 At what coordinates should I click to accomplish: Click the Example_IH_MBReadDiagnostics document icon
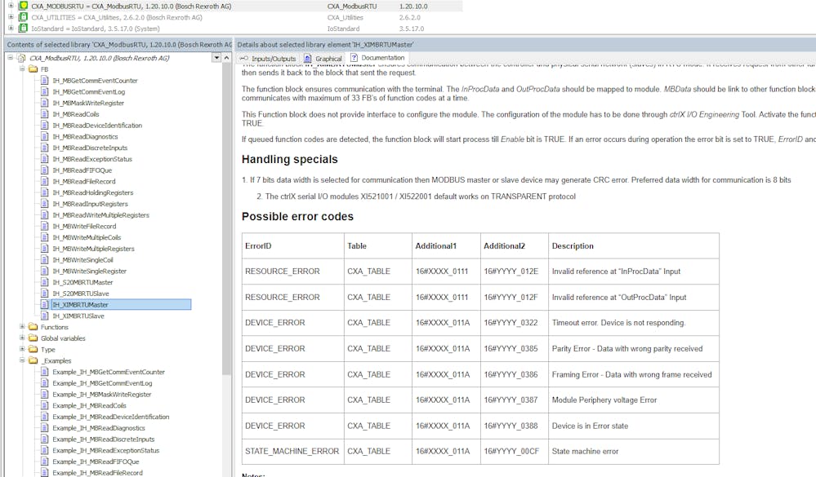45,428
